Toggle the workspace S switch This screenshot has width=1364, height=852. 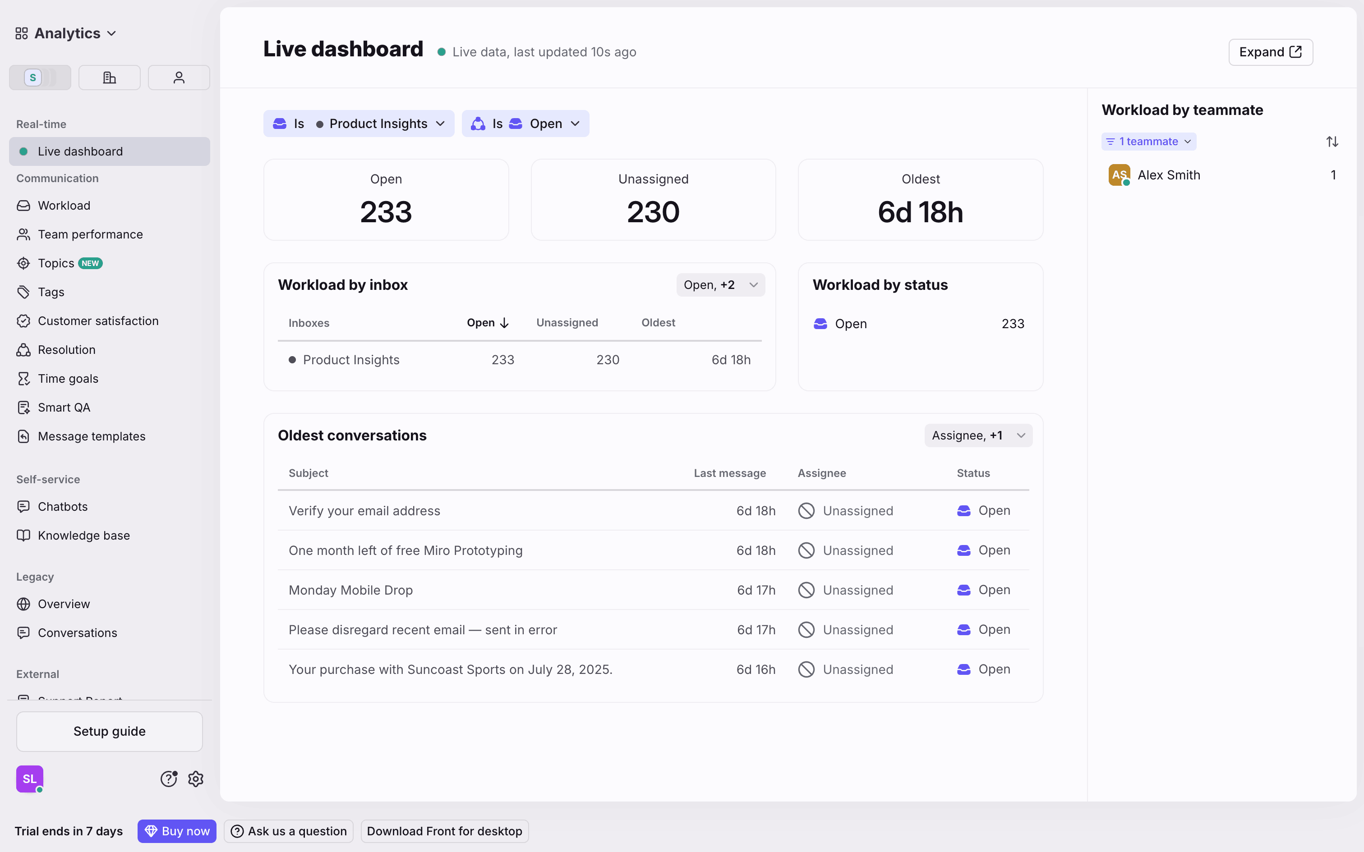tap(39, 77)
